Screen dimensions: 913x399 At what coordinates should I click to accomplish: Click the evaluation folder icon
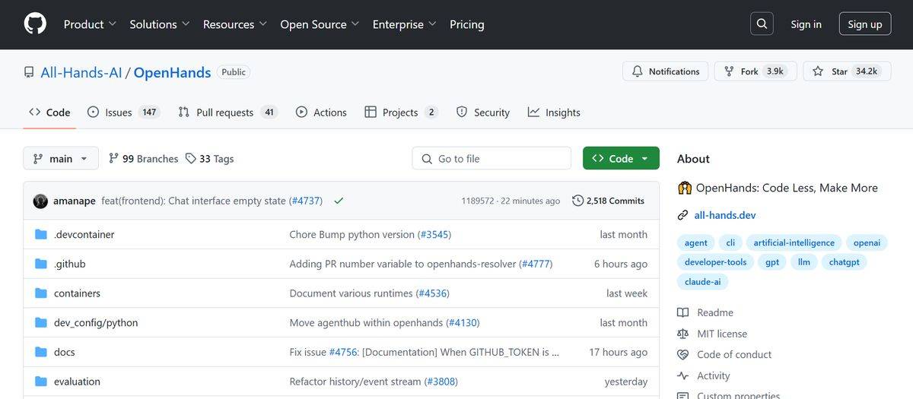coord(41,381)
